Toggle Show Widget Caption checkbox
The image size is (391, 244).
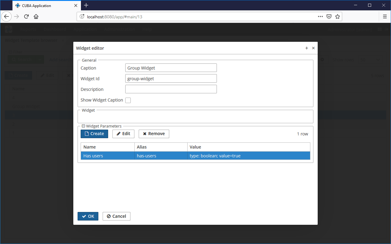coord(128,100)
